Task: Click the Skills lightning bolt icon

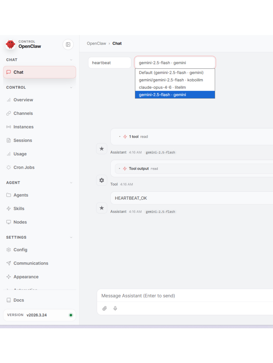Action: tap(9, 209)
